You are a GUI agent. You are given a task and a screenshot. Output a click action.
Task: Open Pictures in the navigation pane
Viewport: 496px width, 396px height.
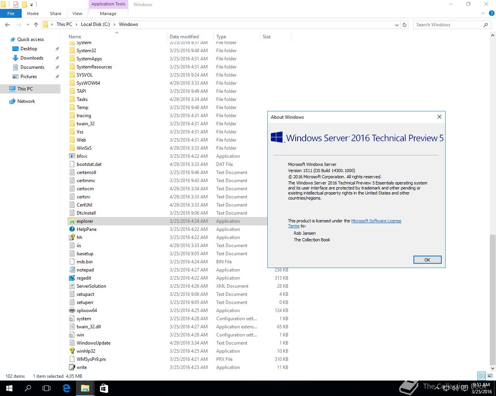[x=29, y=77]
